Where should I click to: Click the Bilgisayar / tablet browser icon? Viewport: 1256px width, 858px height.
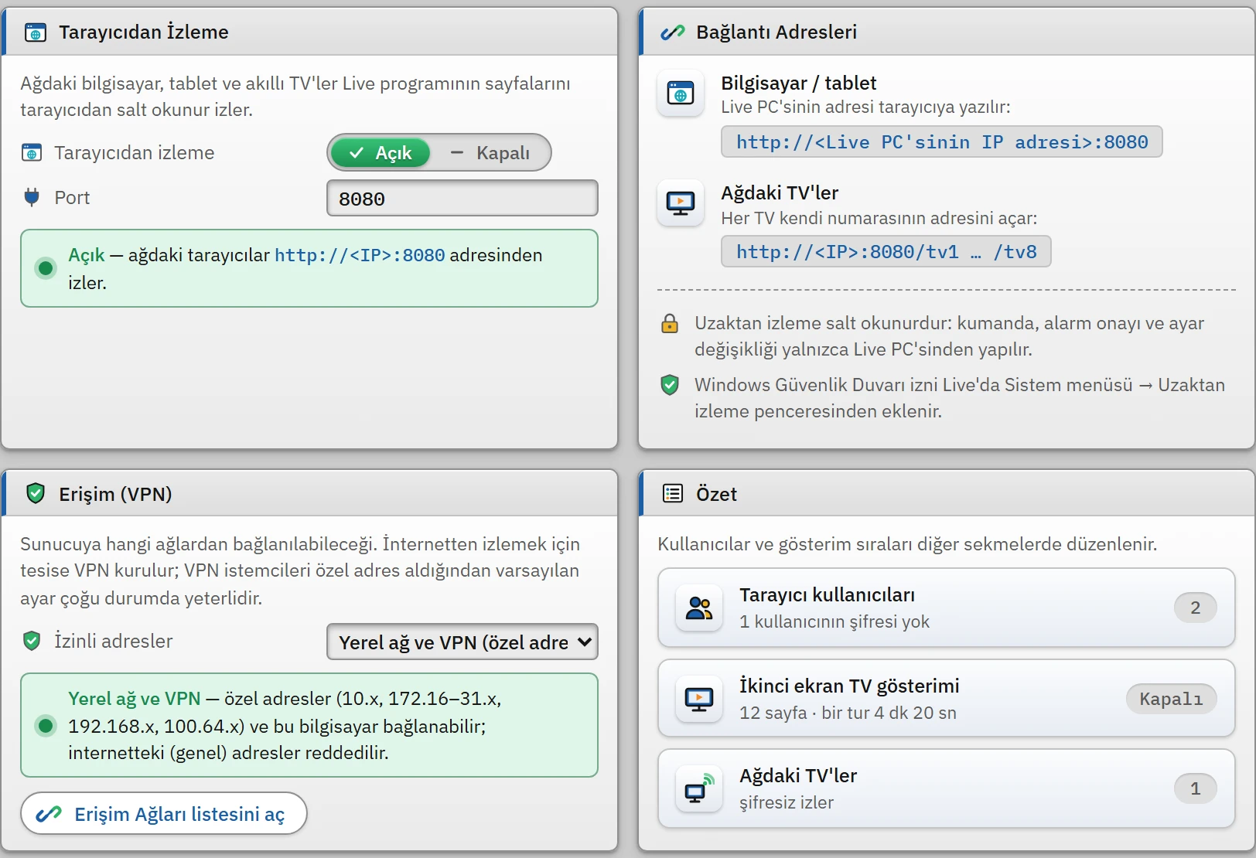[681, 94]
